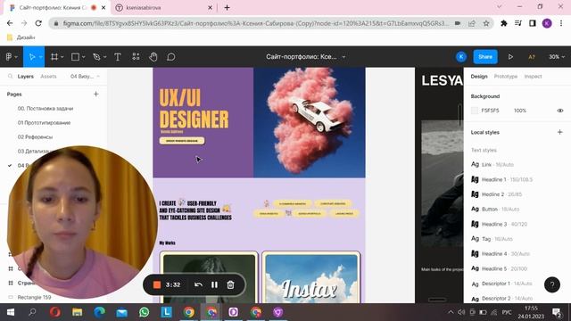The width and height of the screenshot is (571, 321).
Task: Open a new browser tab
Action: pyautogui.click(x=227, y=8)
